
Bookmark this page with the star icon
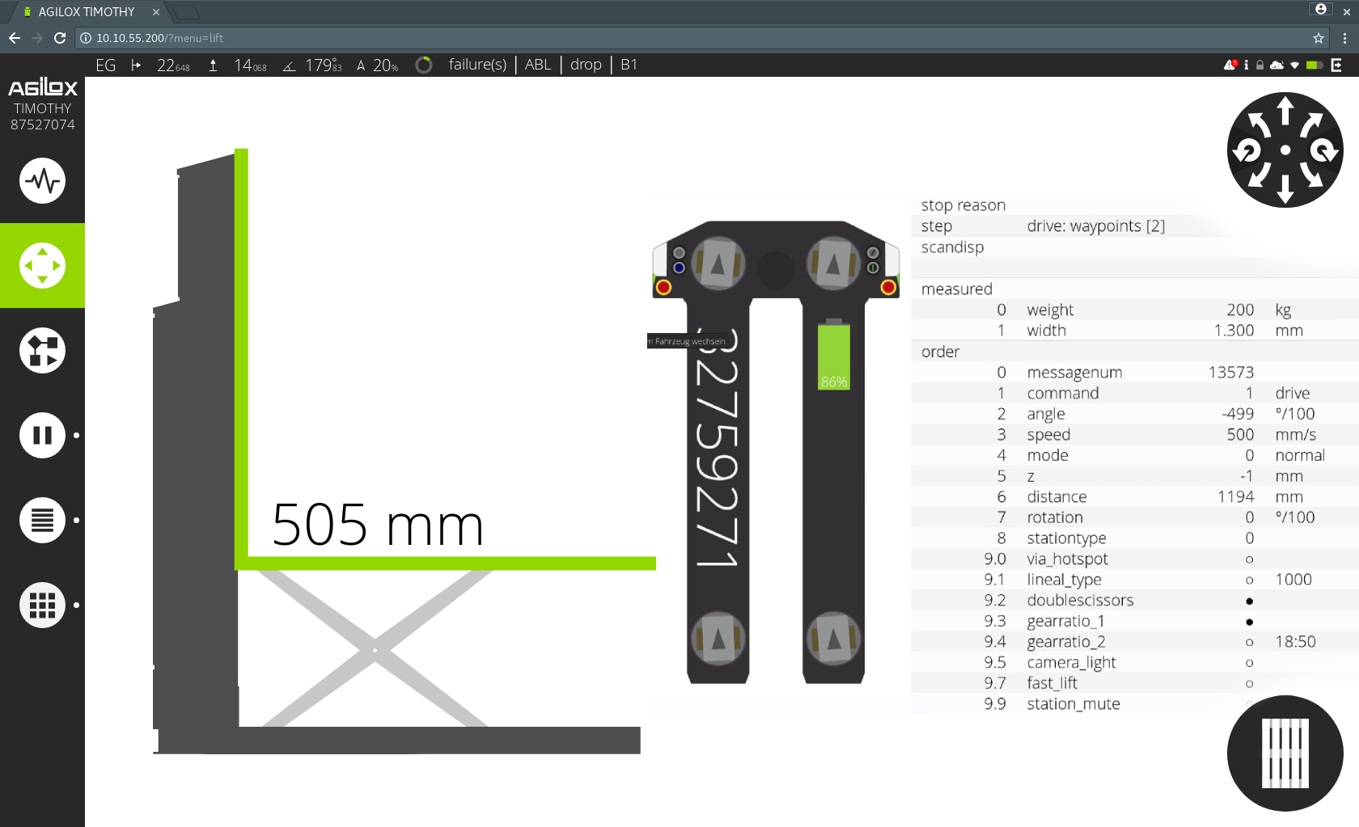click(1319, 38)
